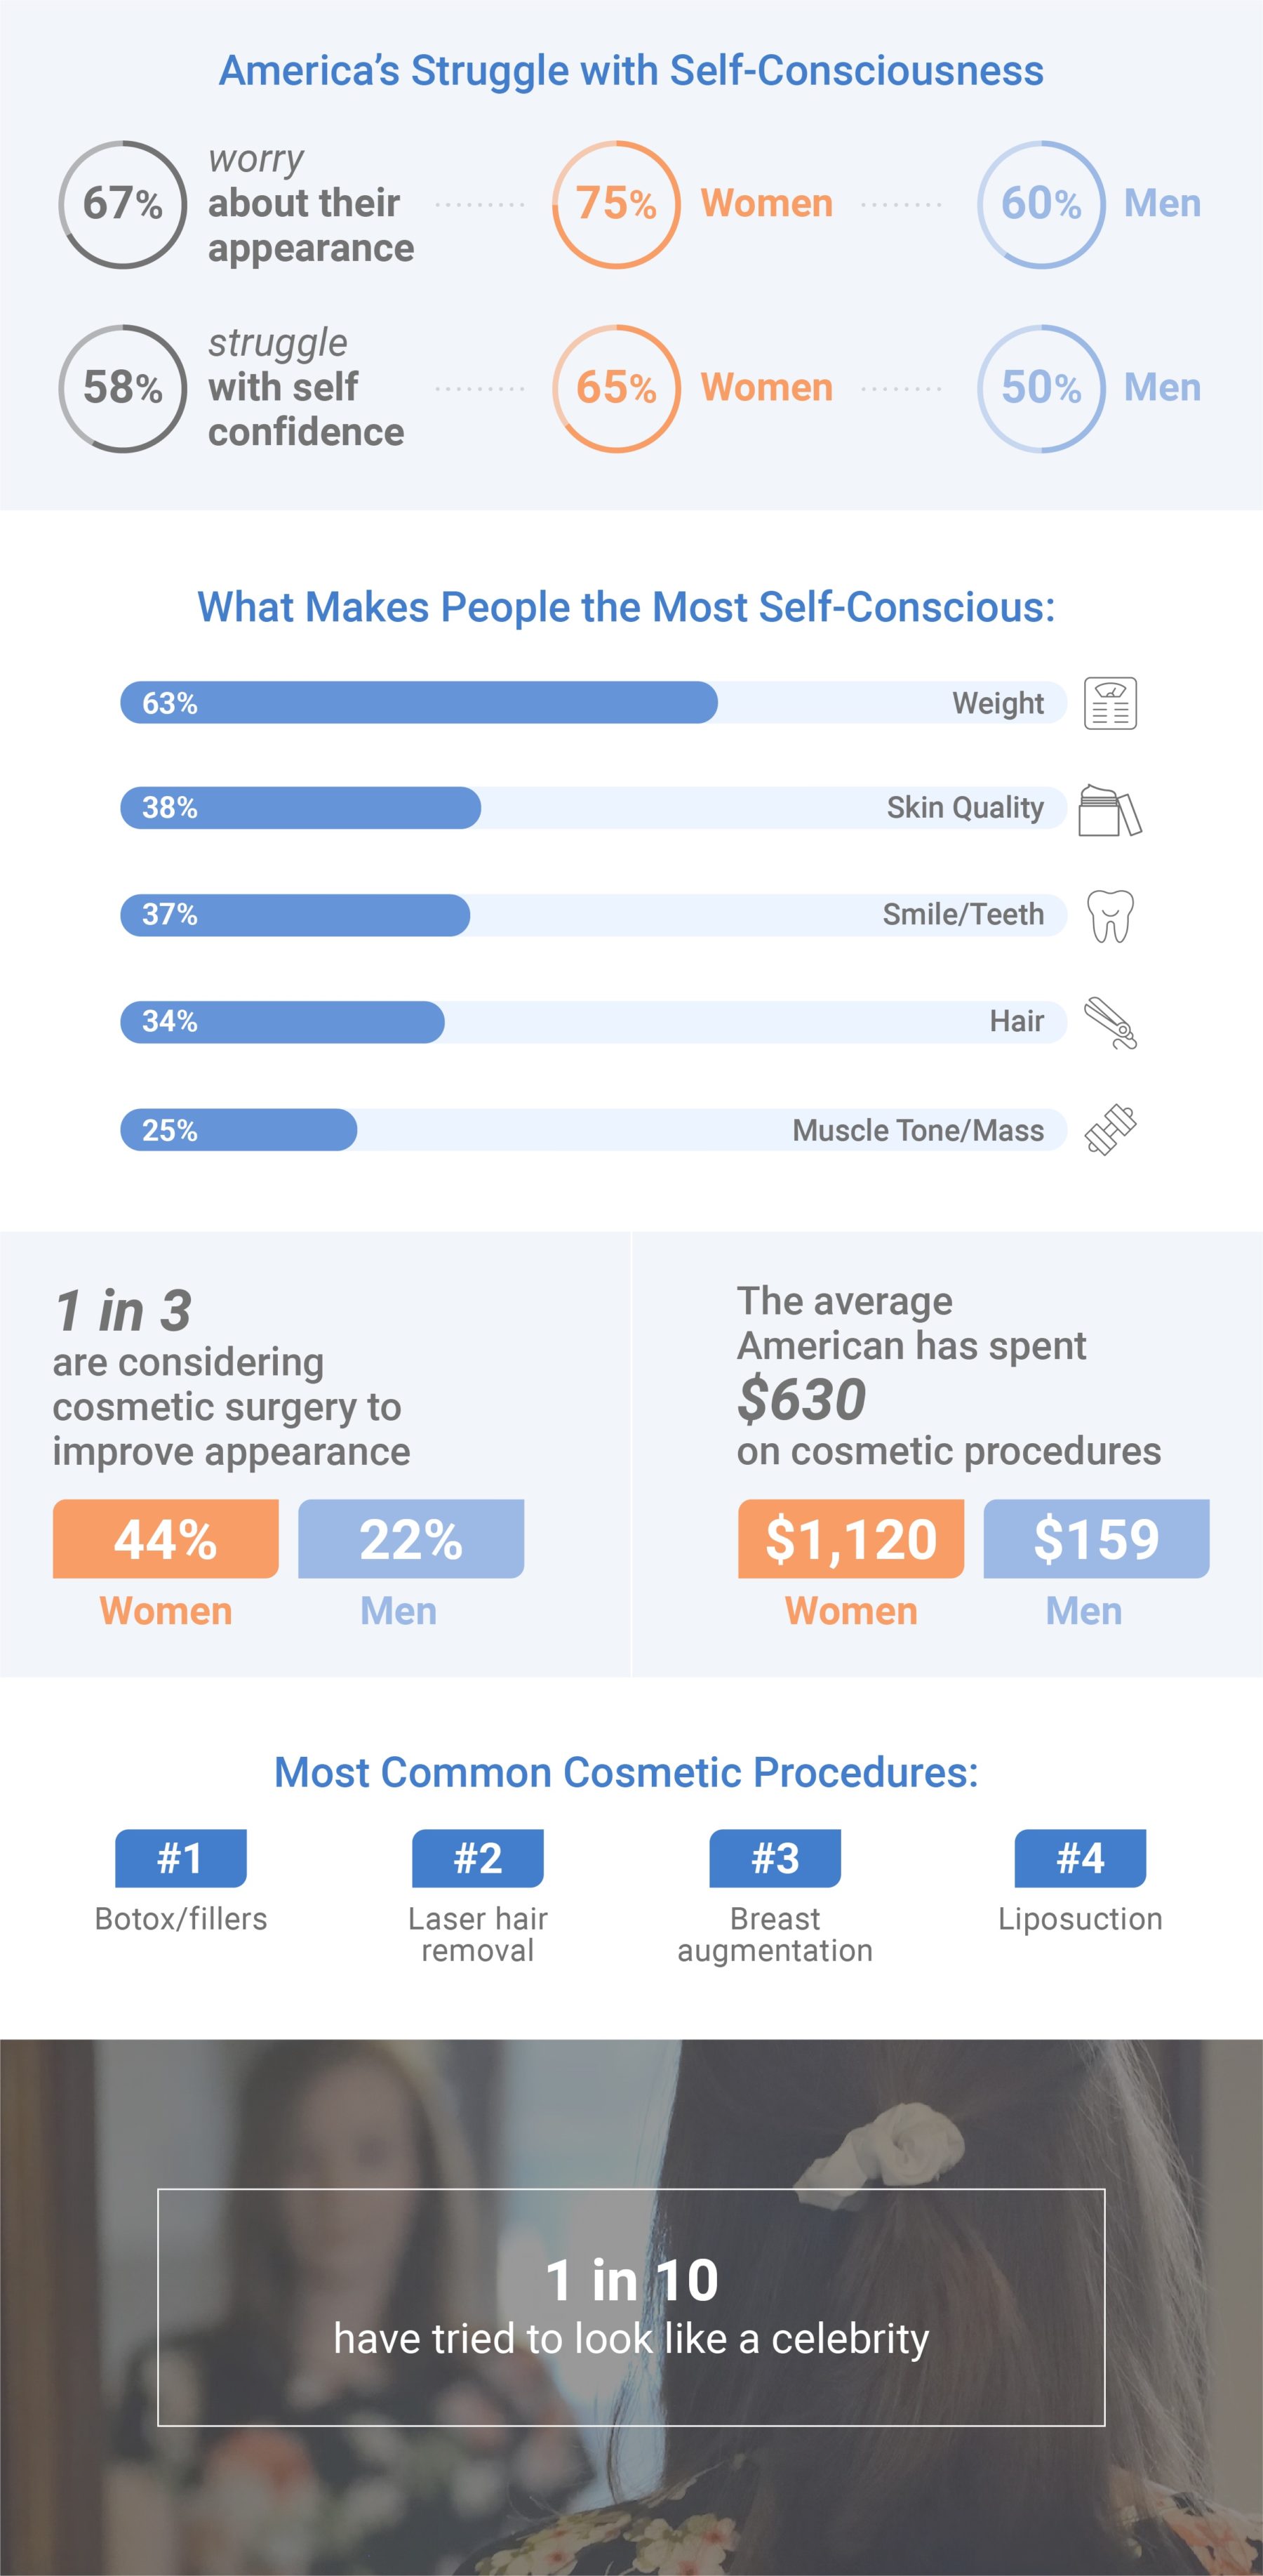Click the '1 in 10' celebrity banner
The width and height of the screenshot is (1263, 2576).
631,2307
